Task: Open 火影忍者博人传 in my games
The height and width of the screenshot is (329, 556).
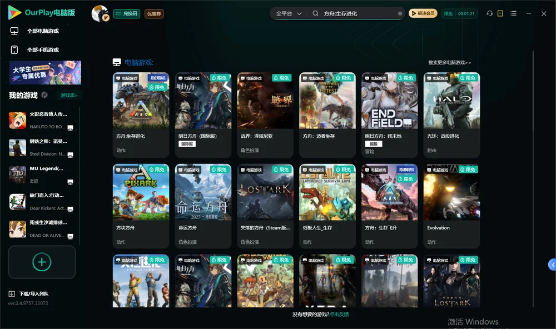Action: pos(43,120)
